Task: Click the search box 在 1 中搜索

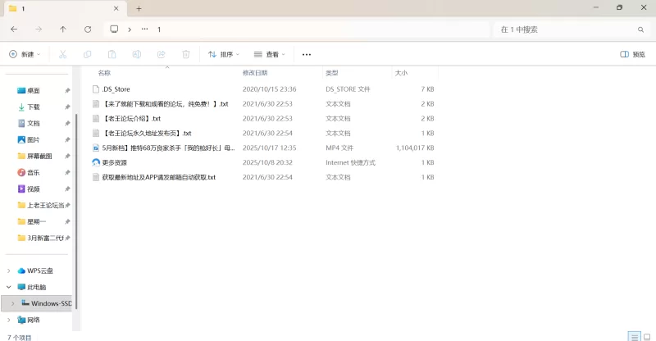Action: tap(566, 29)
